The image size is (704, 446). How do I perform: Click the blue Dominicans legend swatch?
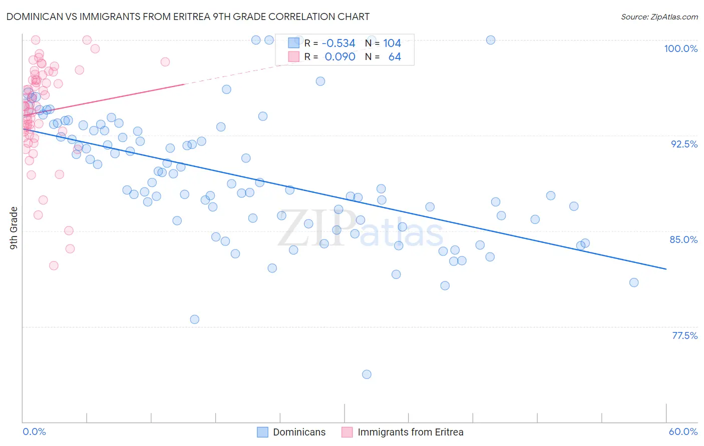[263, 432]
